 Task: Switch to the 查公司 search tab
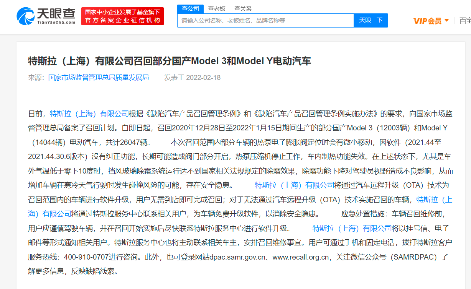pyautogui.click(x=190, y=8)
